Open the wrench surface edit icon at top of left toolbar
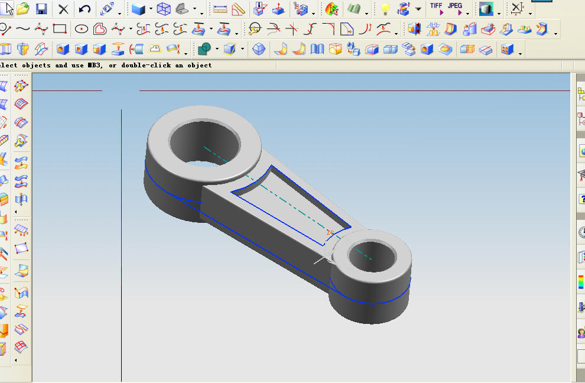Image resolution: width=585 pixels, height=383 pixels. click(21, 86)
